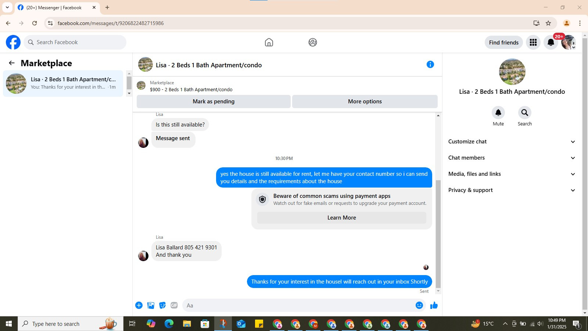Open the notifications bell with 20+ badge
This screenshot has height=331, width=588.
click(551, 42)
